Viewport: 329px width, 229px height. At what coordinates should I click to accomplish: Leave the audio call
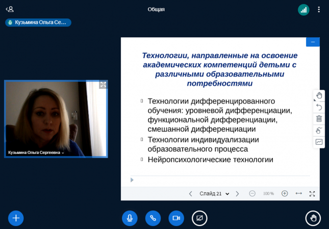coord(153,218)
